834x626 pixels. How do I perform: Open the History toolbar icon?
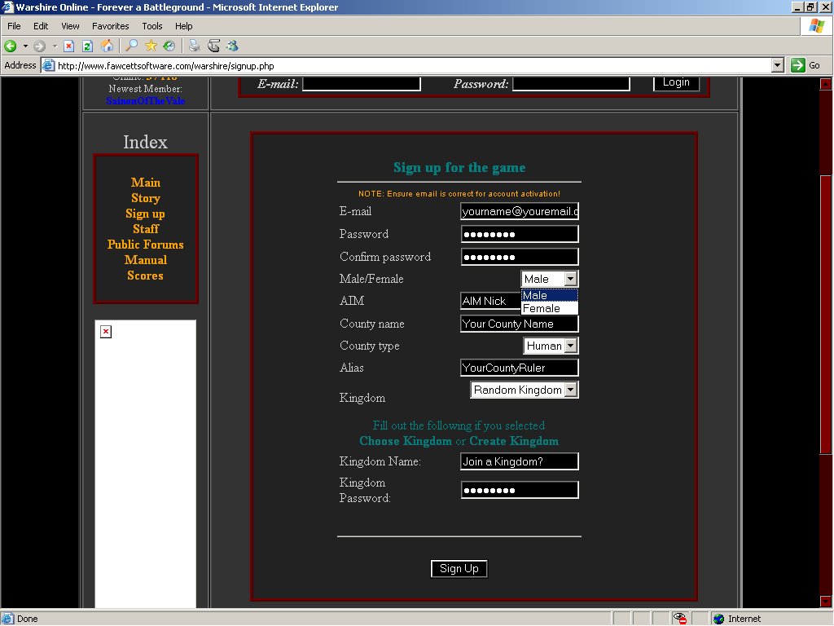pyautogui.click(x=169, y=46)
